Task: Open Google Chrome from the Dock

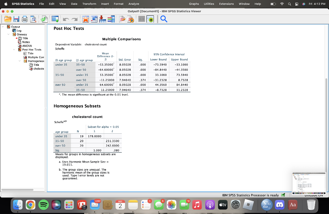Action: [31, 205]
